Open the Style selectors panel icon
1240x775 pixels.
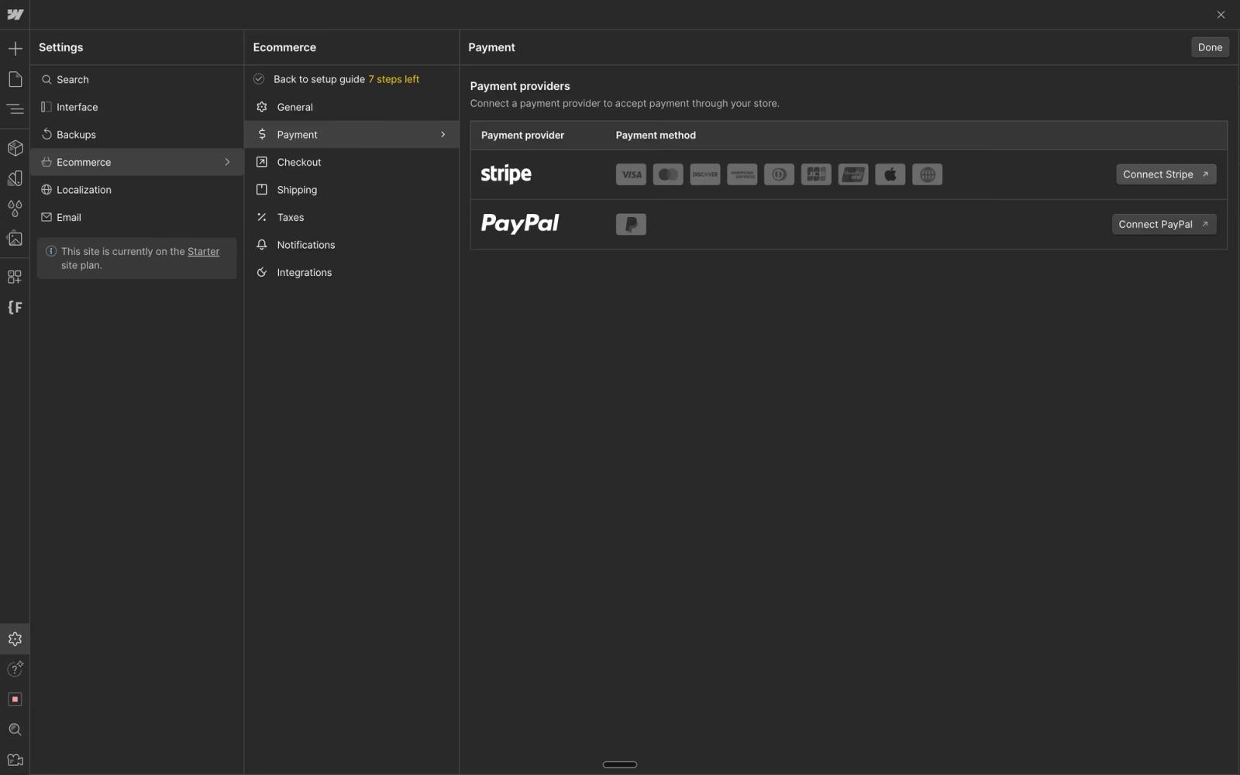[15, 178]
